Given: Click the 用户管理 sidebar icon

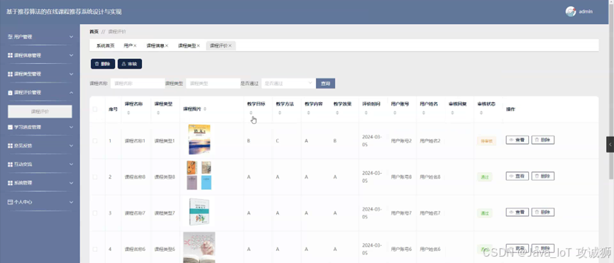Looking at the screenshot, I should [x=10, y=37].
